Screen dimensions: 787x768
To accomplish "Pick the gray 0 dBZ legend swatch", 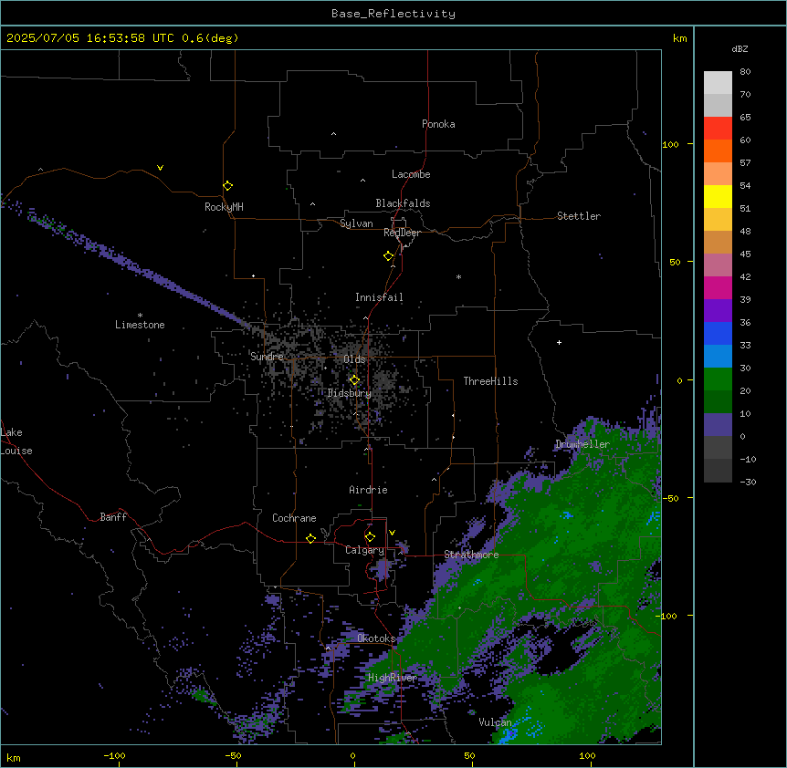I will (x=718, y=447).
